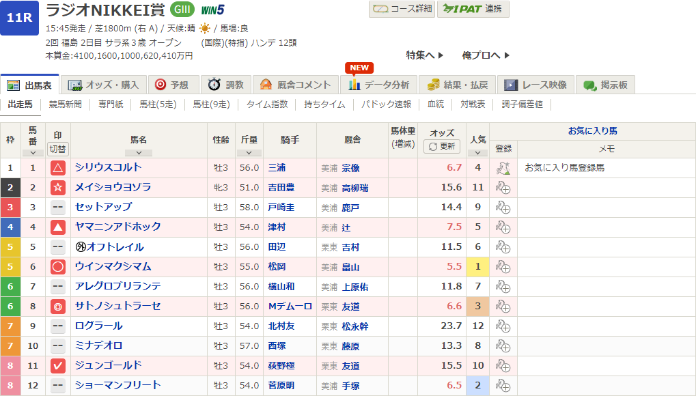The height and width of the screenshot is (396, 696).
Task: Click the コース詳細 button
Action: click(401, 9)
